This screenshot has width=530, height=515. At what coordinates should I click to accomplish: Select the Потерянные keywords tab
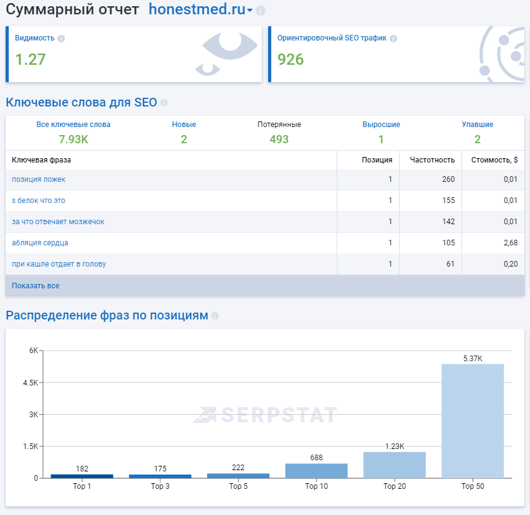[279, 125]
